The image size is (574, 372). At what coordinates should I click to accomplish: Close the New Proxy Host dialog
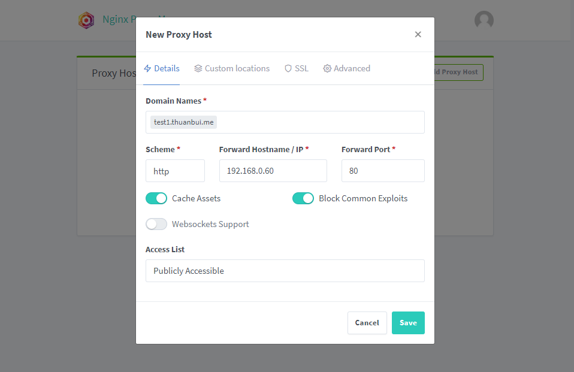418,34
